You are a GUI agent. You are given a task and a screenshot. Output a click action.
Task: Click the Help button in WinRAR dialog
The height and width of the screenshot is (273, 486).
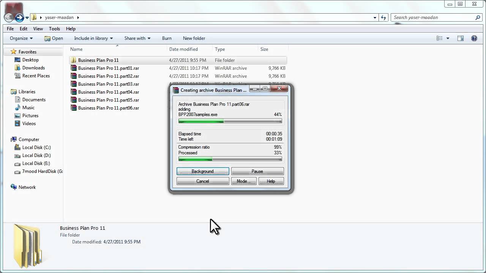[271, 181]
